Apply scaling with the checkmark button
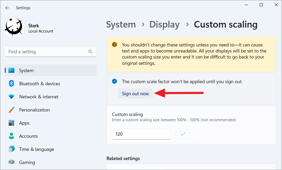The height and width of the screenshot is (170, 282). (x=183, y=134)
